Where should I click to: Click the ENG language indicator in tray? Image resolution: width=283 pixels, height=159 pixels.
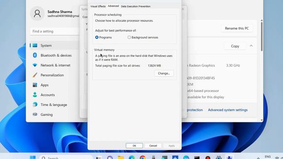click(268, 157)
